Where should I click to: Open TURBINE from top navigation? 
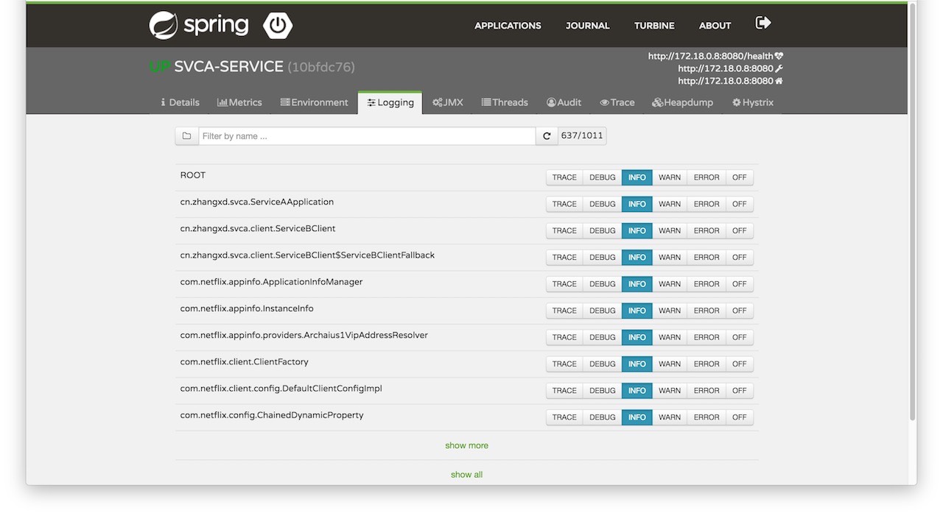click(x=654, y=26)
